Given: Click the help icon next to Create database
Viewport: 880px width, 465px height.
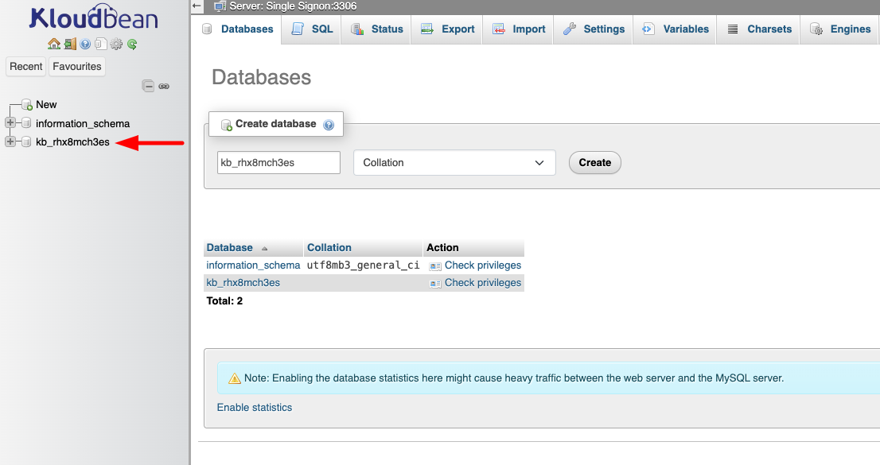Looking at the screenshot, I should tap(329, 124).
